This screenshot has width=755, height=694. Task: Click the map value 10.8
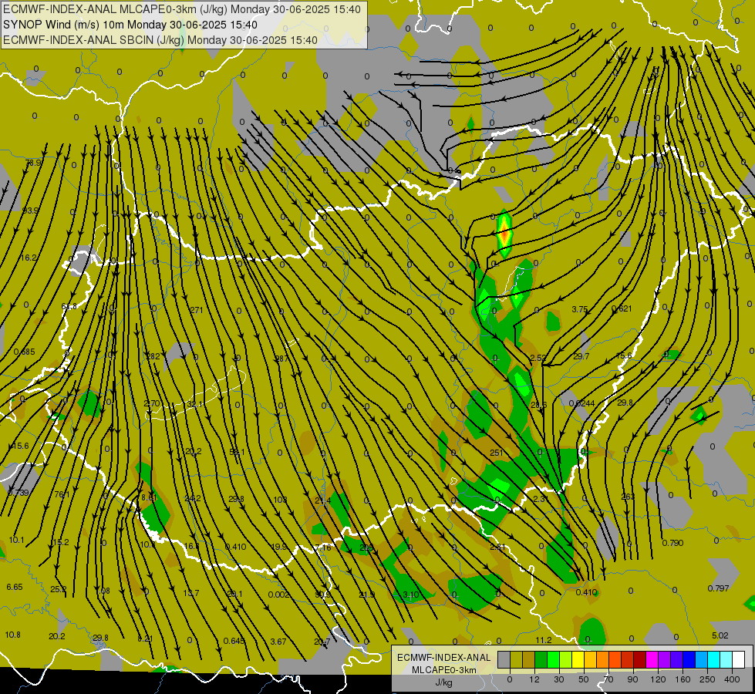coord(12,635)
